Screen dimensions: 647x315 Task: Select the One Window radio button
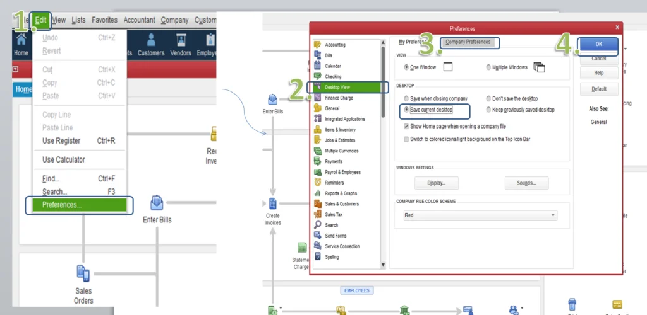click(406, 67)
